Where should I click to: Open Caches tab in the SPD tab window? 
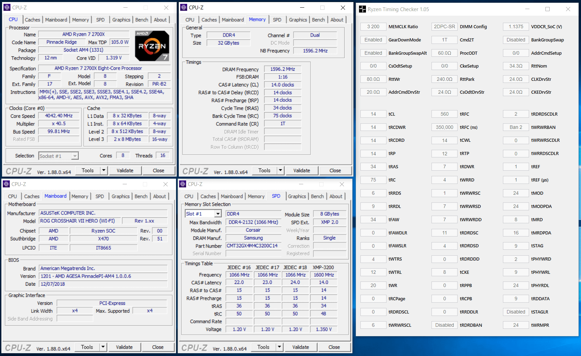tap(208, 196)
